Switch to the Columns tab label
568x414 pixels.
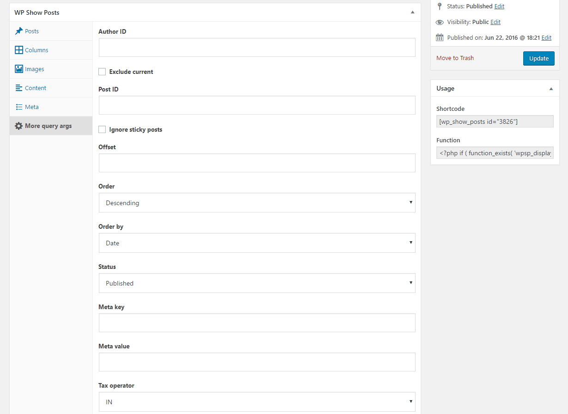[36, 50]
